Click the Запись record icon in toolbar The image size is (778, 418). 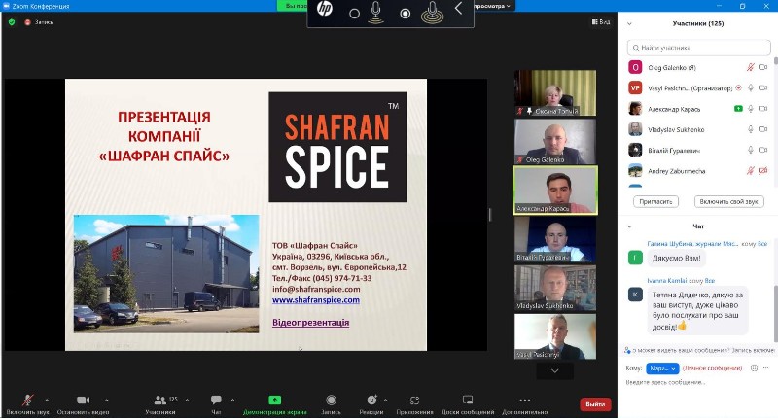point(331,400)
